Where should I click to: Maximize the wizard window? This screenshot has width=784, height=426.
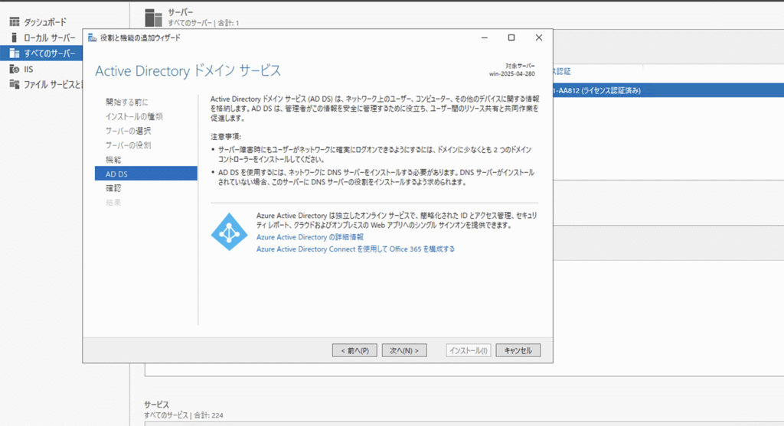[511, 38]
